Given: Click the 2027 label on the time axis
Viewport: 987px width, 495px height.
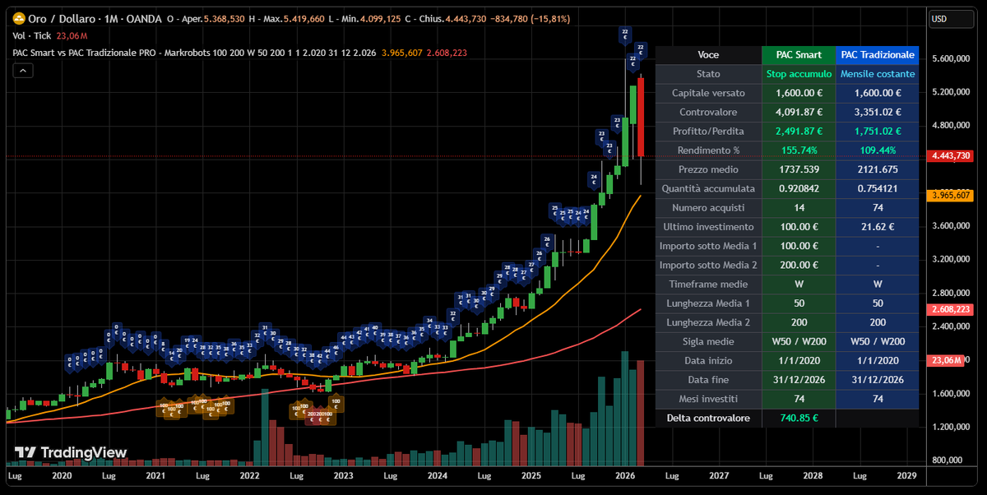Looking at the screenshot, I should [x=719, y=475].
